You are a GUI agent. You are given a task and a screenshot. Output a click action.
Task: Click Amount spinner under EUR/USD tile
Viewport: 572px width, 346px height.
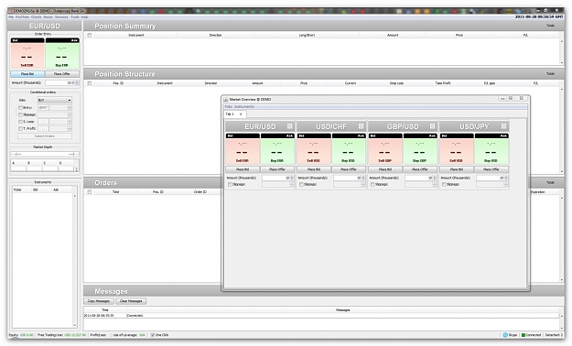[x=292, y=178]
